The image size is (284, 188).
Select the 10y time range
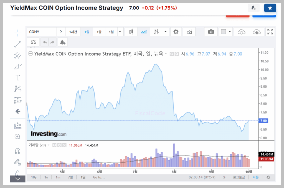coord(34,177)
